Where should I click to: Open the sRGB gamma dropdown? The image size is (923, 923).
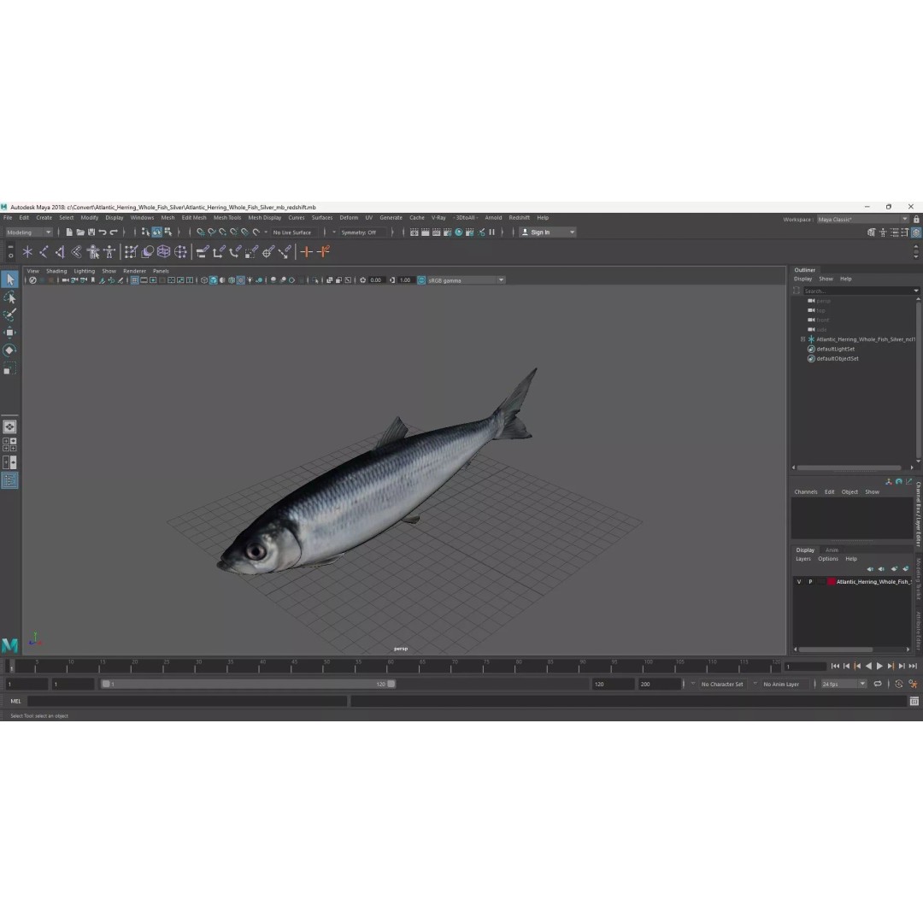466,280
